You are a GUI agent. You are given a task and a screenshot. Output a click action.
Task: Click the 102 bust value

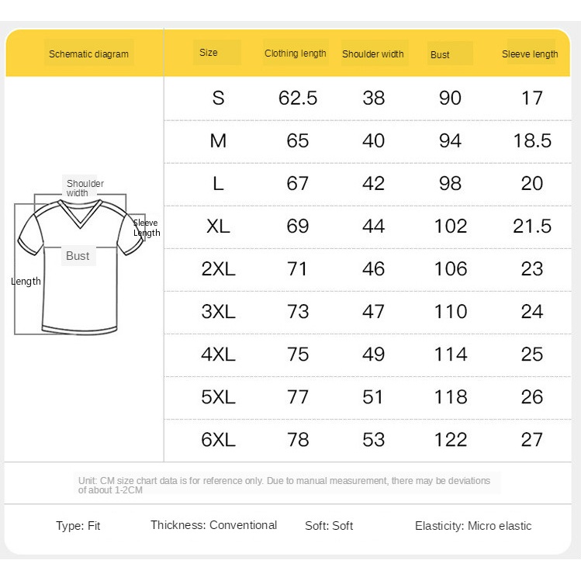[x=451, y=226]
